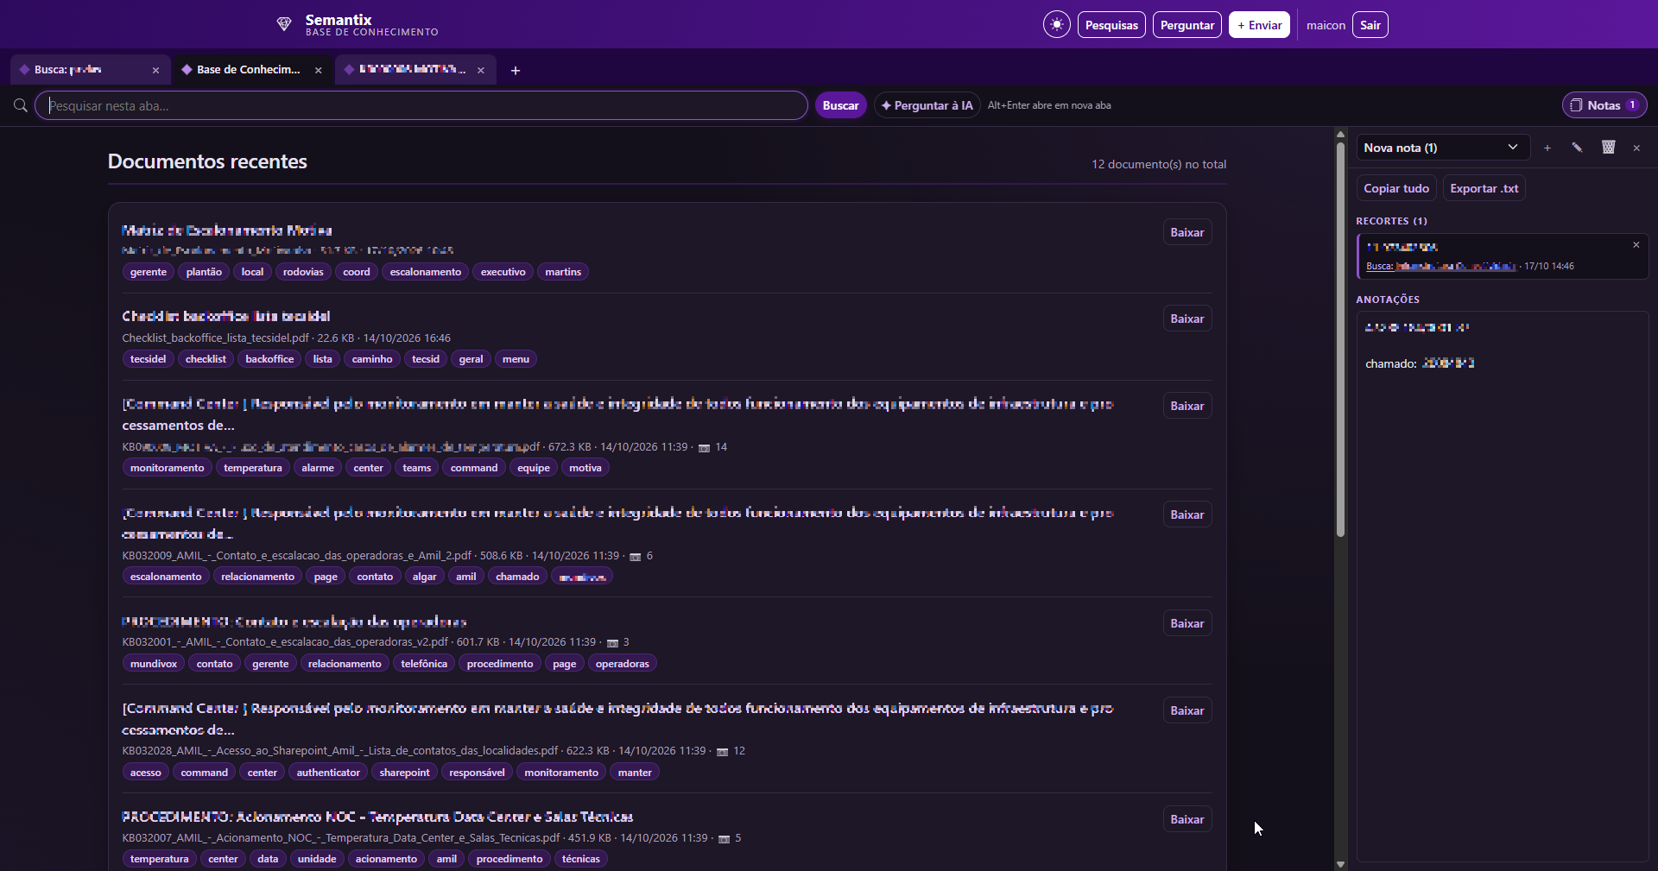Open the Busca source link in recorte
This screenshot has height=871, width=1658.
[x=1440, y=266]
